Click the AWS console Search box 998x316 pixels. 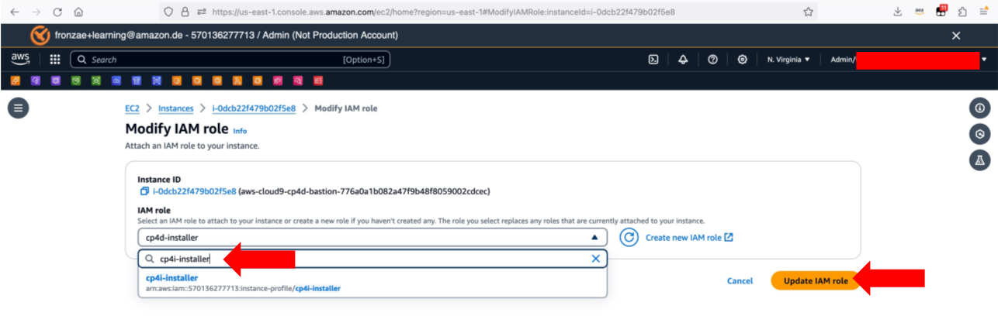(x=230, y=60)
